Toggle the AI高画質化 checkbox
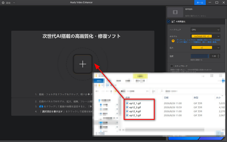The image size is (227, 142). tap(169, 21)
